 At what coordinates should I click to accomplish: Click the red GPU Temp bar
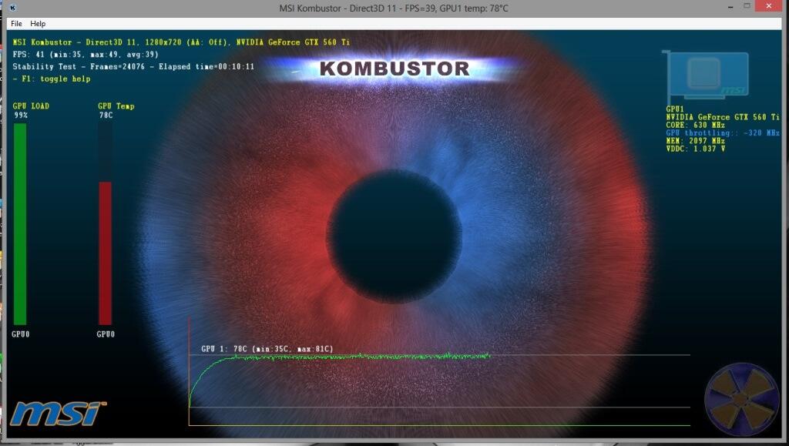105,253
